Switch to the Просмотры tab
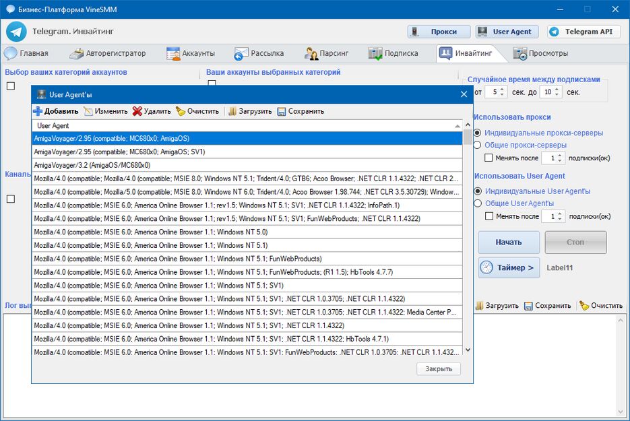Viewport: 630px width, 421px height. [x=541, y=53]
